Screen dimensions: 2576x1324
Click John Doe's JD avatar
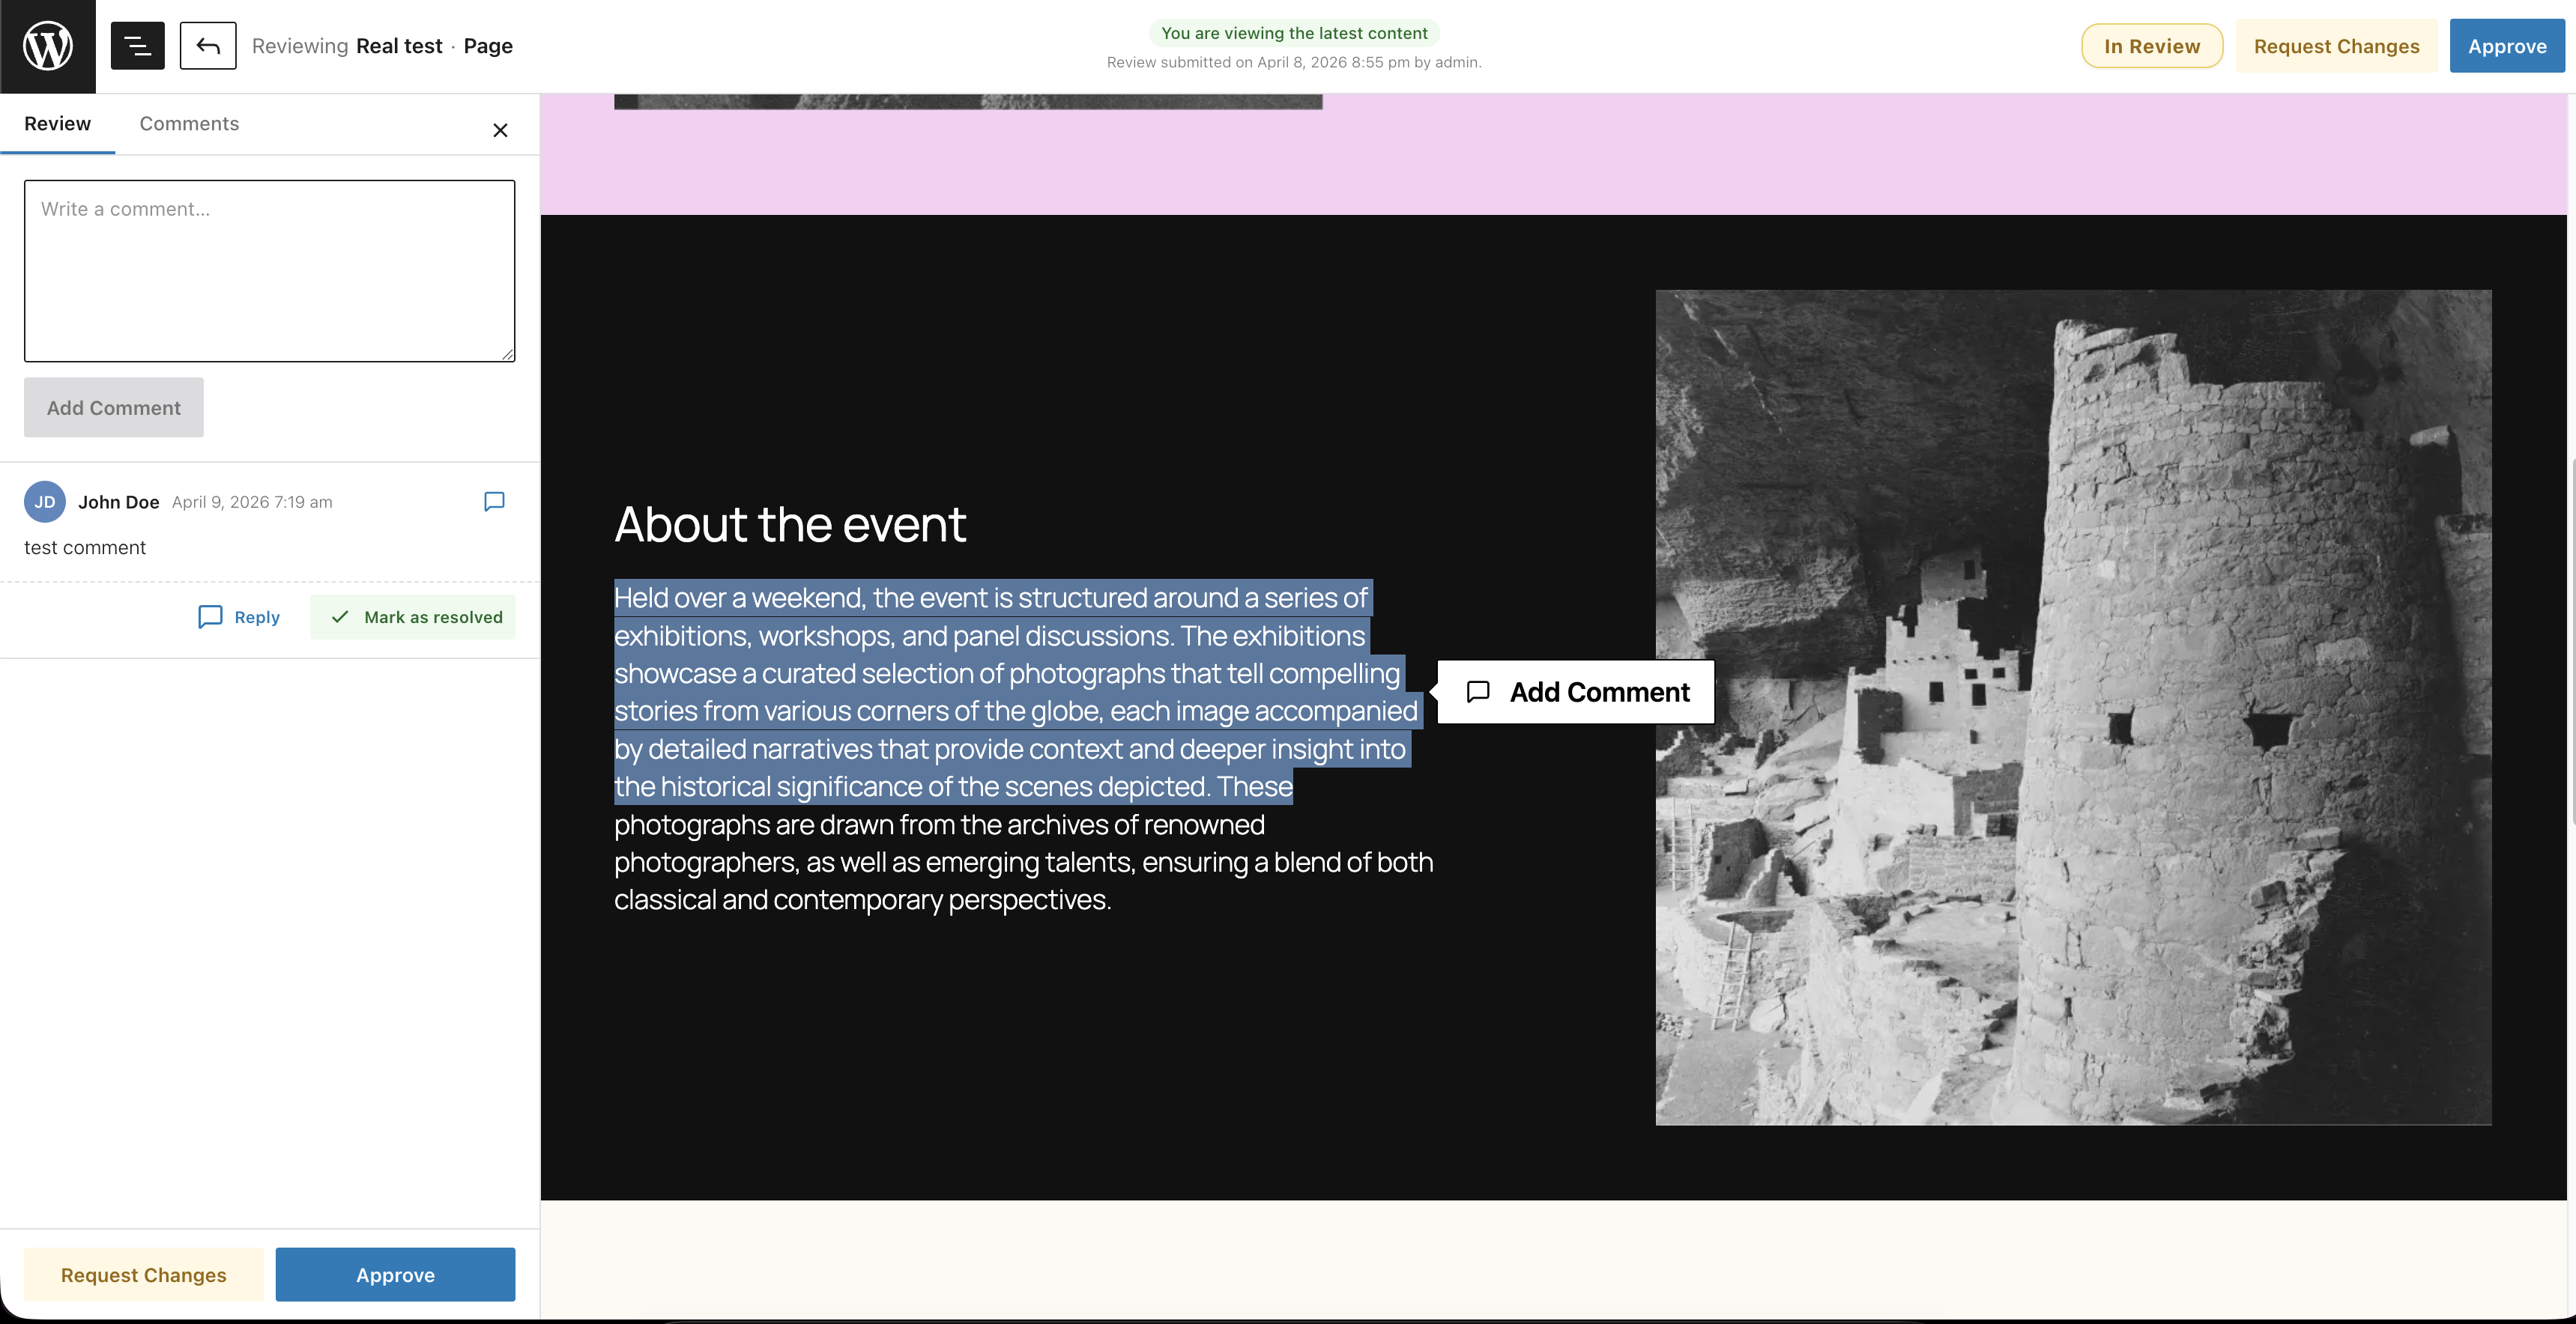coord(45,502)
